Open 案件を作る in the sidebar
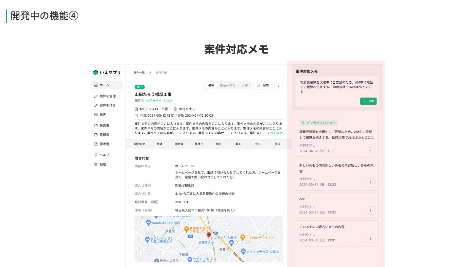Viewport: 473px width, 267px height. click(x=107, y=106)
